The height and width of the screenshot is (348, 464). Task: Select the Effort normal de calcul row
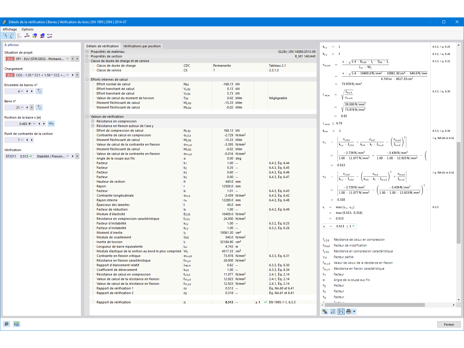pyautogui.click(x=203, y=84)
